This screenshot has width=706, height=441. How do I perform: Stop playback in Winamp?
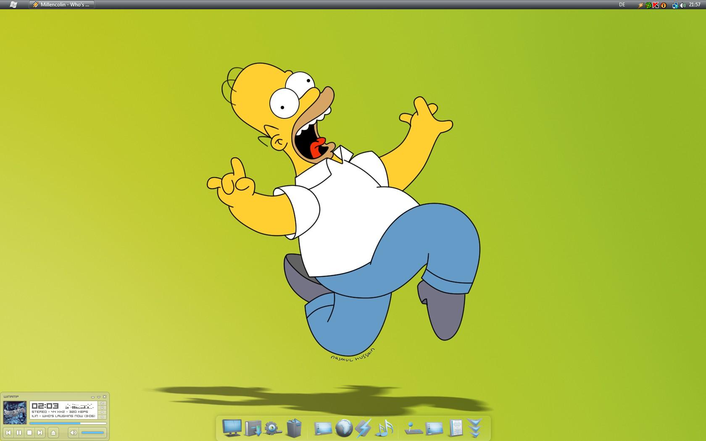29,433
